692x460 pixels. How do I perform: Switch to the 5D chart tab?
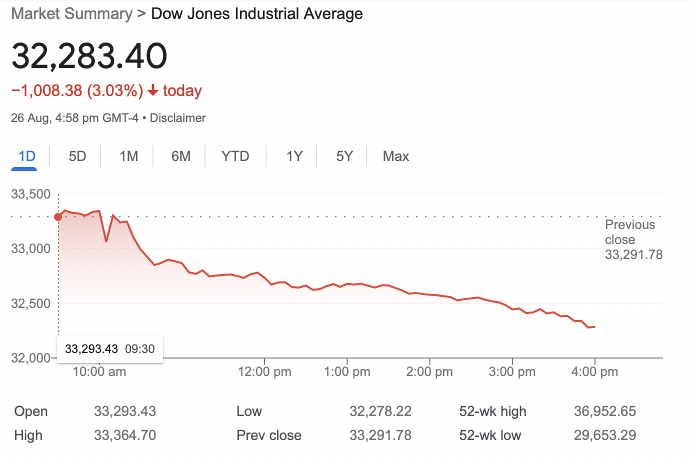tap(77, 156)
